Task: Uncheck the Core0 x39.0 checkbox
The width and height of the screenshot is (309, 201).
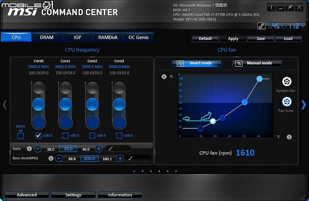Action: tap(39, 136)
